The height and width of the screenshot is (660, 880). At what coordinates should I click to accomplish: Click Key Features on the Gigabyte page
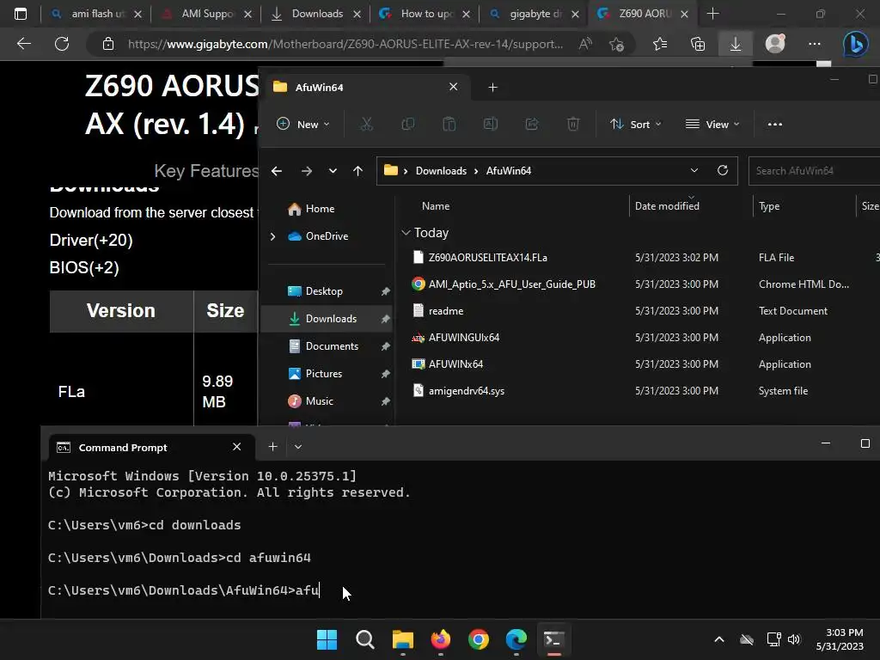coord(206,171)
